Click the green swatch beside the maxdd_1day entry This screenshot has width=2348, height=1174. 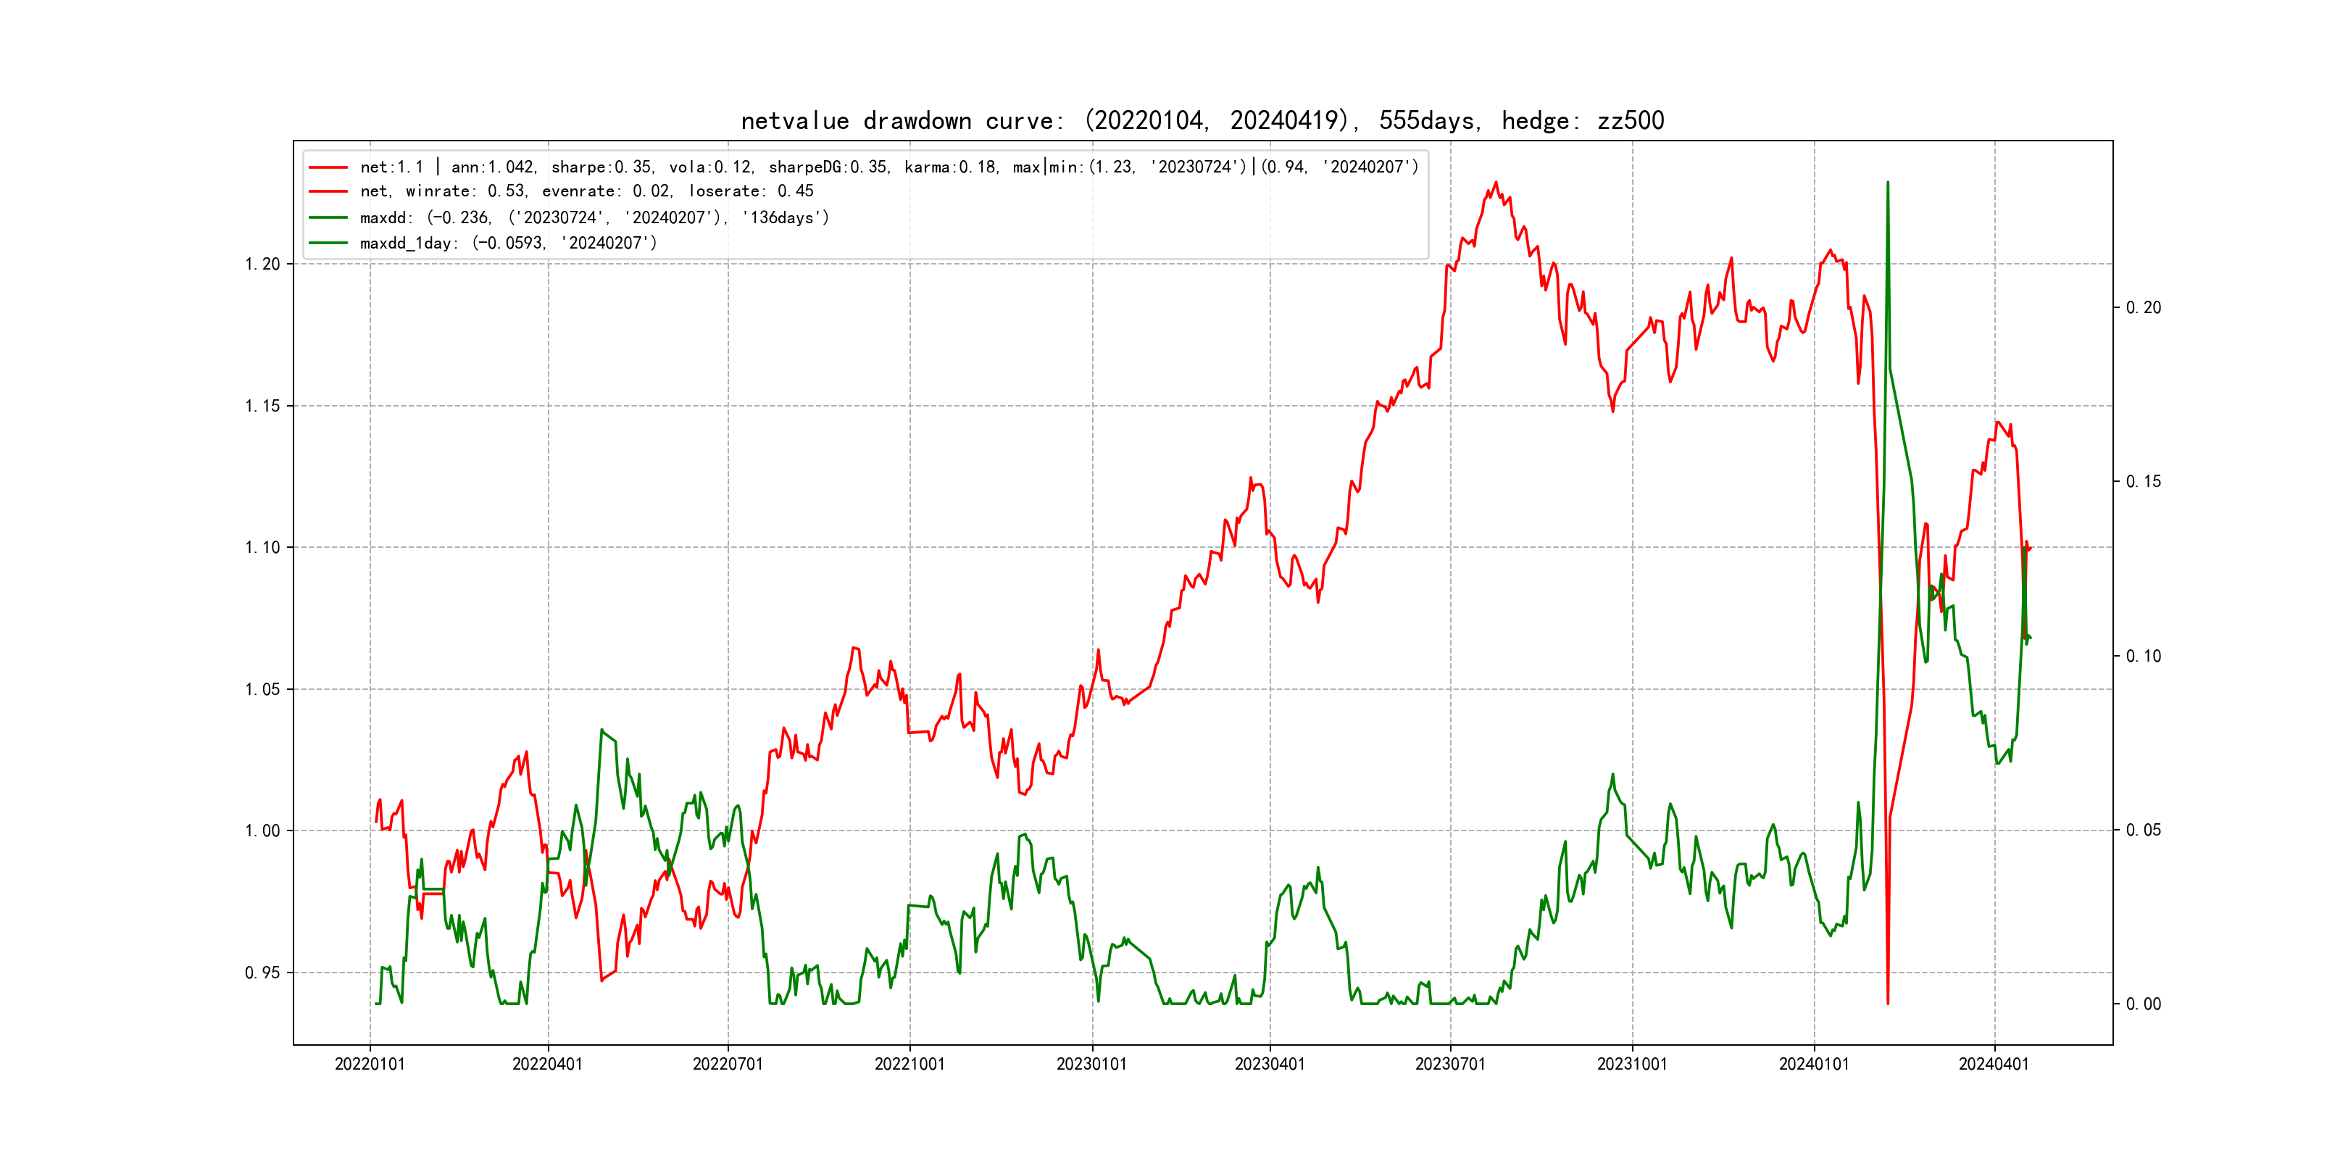pyautogui.click(x=328, y=243)
